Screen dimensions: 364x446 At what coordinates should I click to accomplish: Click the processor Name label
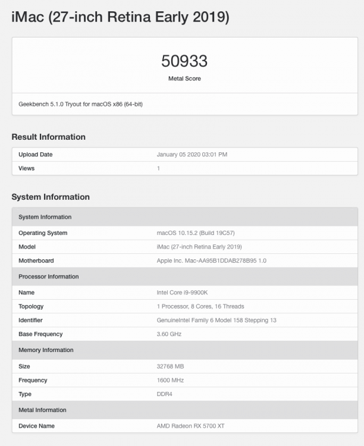(x=27, y=293)
